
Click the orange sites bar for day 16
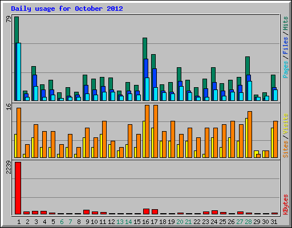click(x=147, y=131)
